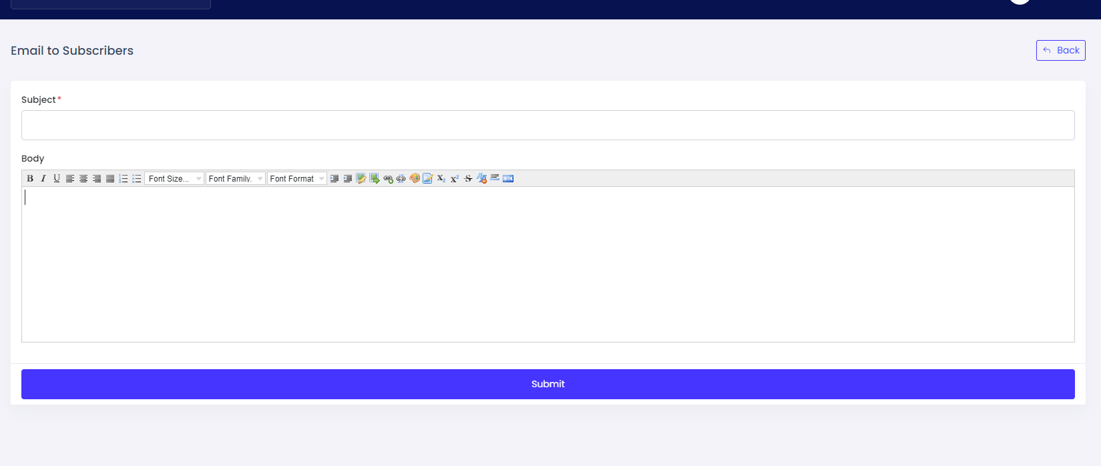Open the Font Size dropdown
Viewport: 1101px width, 466px height.
click(x=174, y=178)
